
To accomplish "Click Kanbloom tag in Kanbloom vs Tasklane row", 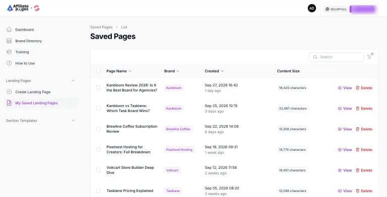I will tap(174, 109).
